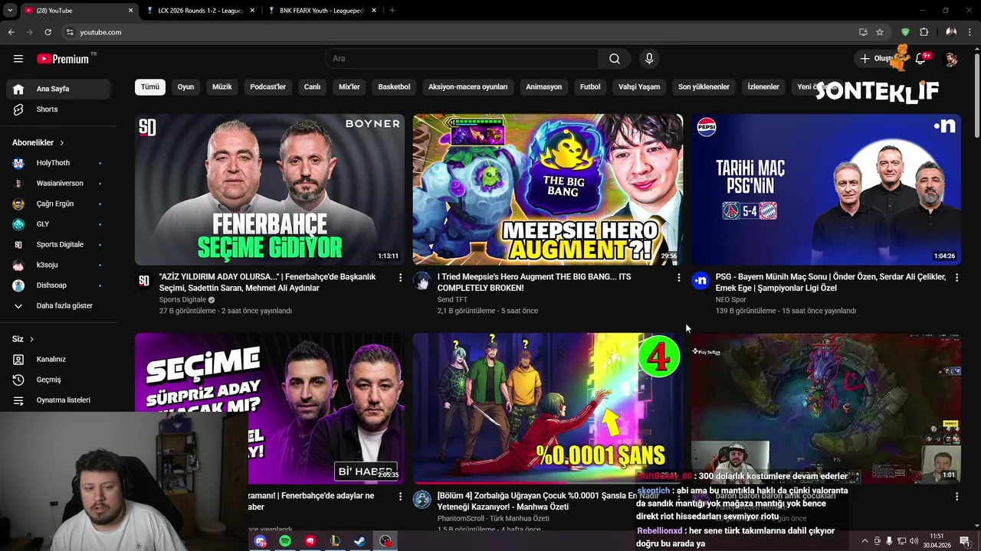Select the Canlı filter chip

(312, 86)
